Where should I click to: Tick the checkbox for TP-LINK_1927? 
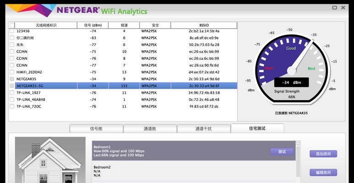click(x=12, y=93)
